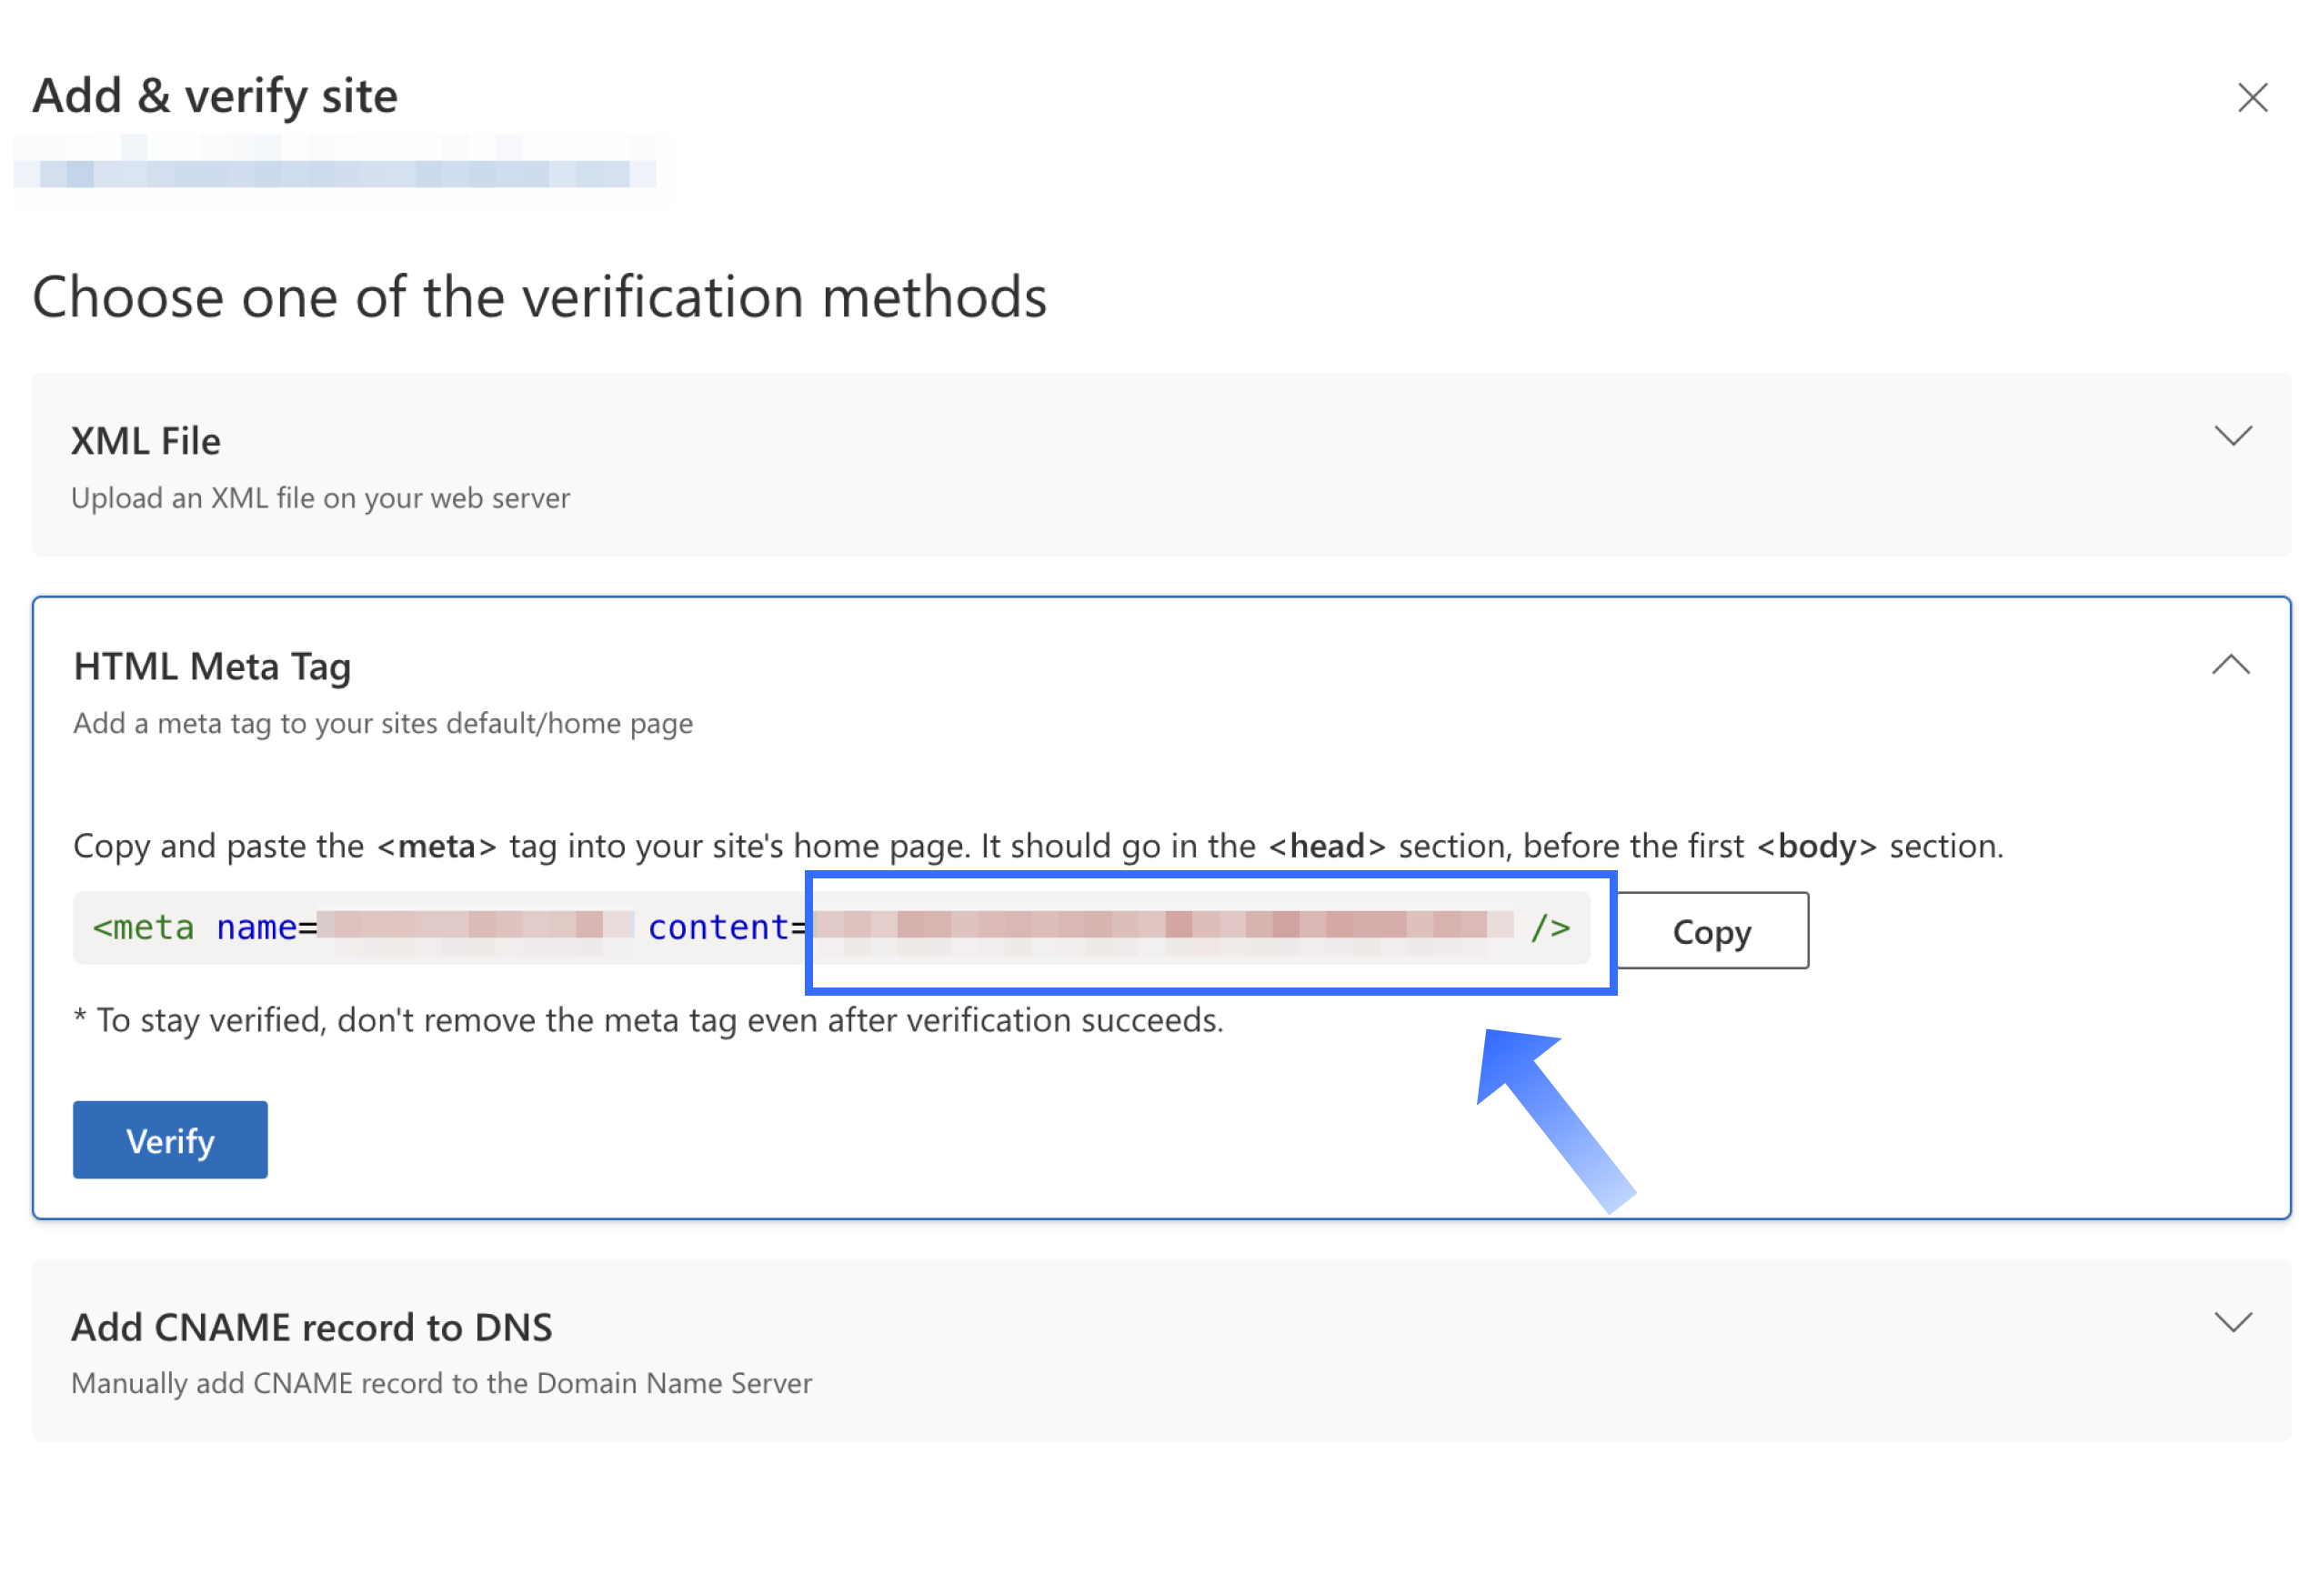
Task: Click the Copy button
Action: (1712, 930)
